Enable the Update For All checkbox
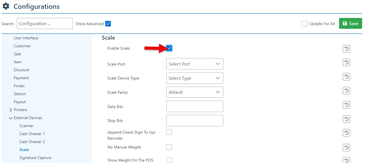 [305, 24]
